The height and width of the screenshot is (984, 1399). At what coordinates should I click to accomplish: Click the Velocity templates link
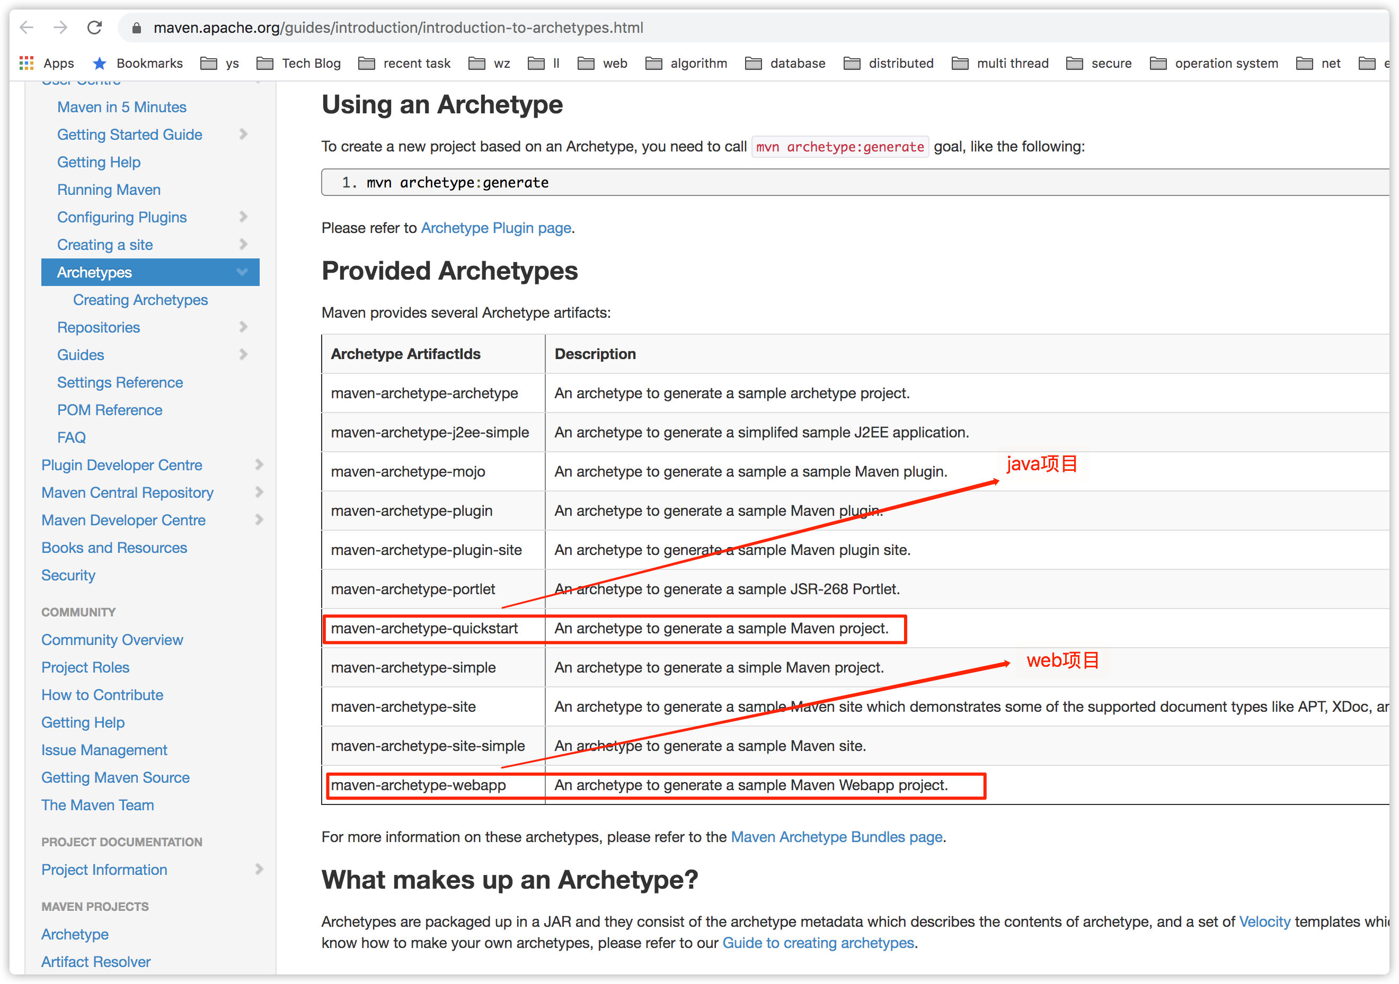pos(1264,922)
